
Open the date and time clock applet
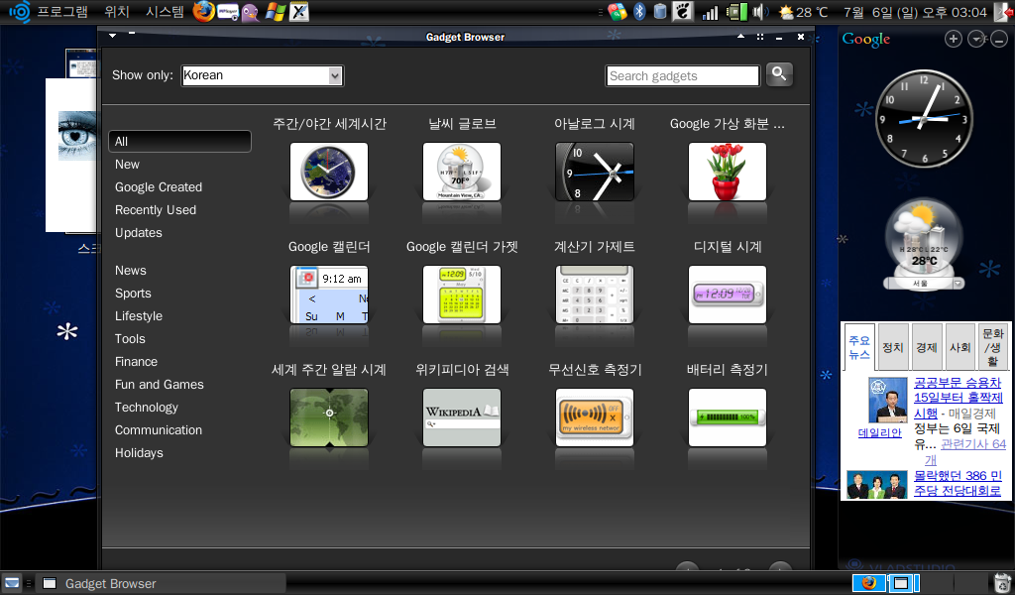[915, 12]
